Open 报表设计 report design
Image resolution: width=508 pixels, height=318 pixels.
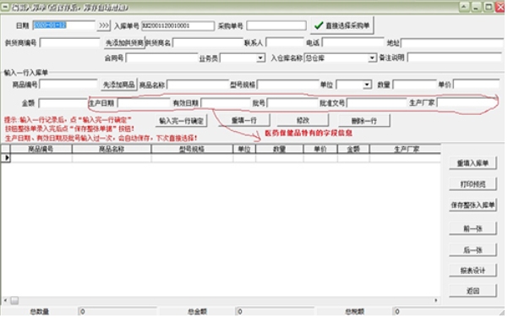pos(472,271)
